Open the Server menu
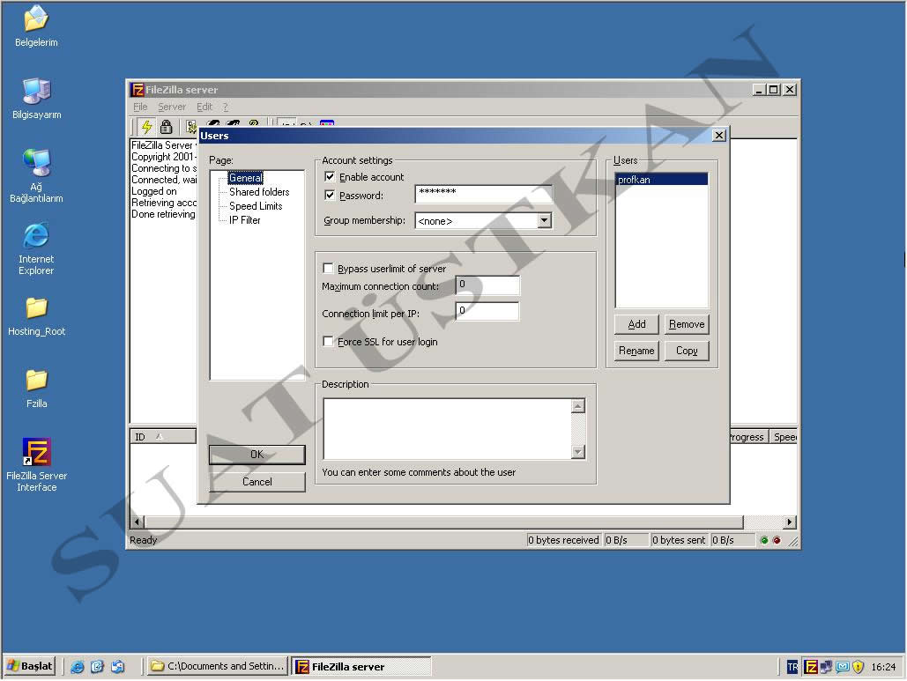The image size is (907, 681). pos(172,107)
